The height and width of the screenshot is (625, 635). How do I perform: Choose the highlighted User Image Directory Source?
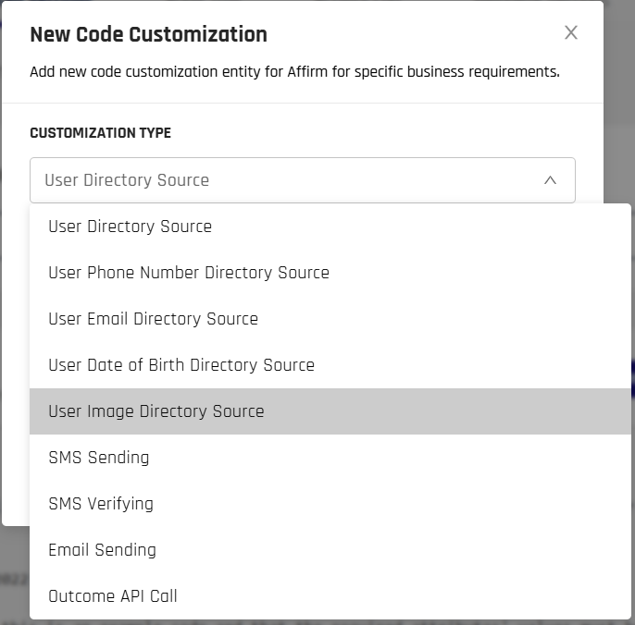156,411
